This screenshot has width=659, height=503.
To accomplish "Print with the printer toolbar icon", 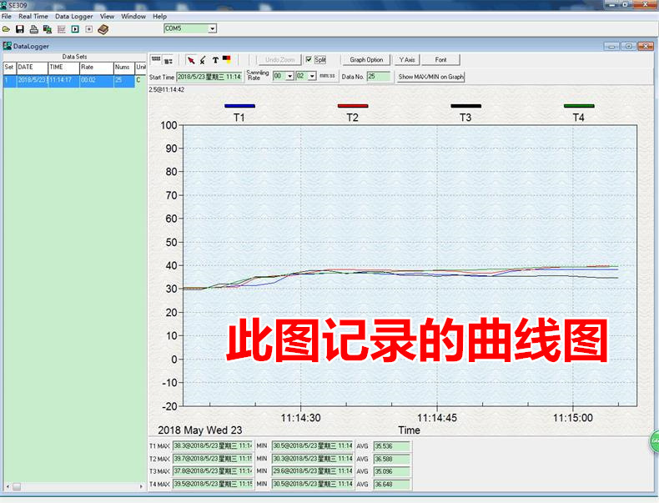I will click(x=34, y=29).
